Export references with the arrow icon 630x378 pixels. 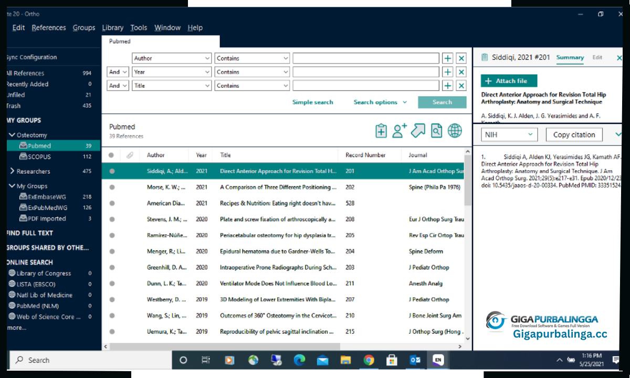tap(418, 131)
